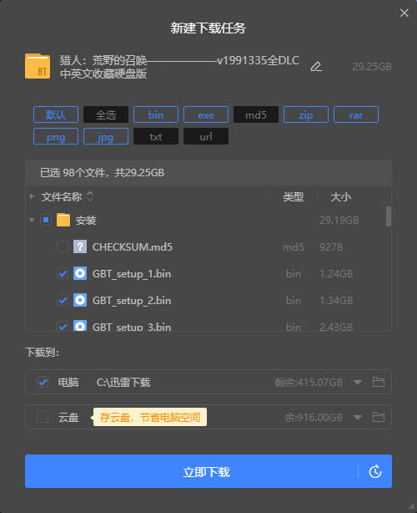Click the GBT_setup_1.bin file icon
Viewport: 417px width, 513px height.
coord(80,273)
